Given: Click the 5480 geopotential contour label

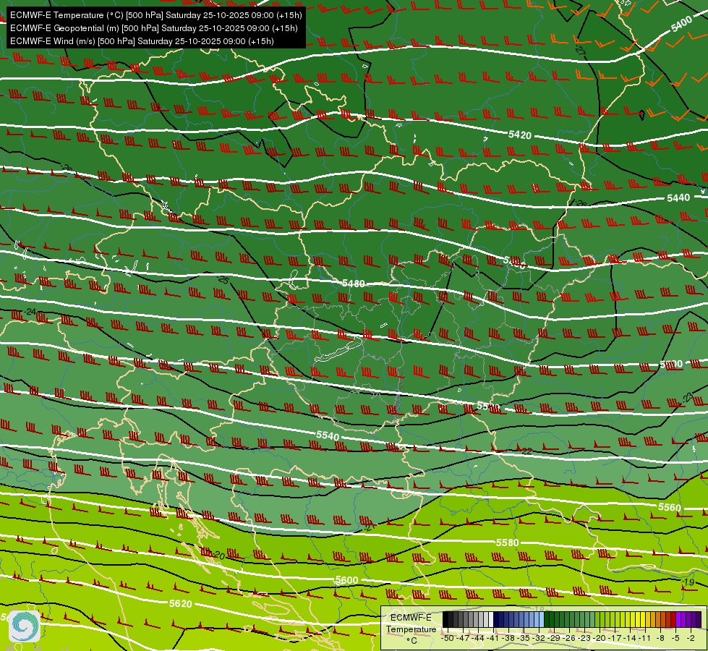Looking at the screenshot, I should [353, 284].
